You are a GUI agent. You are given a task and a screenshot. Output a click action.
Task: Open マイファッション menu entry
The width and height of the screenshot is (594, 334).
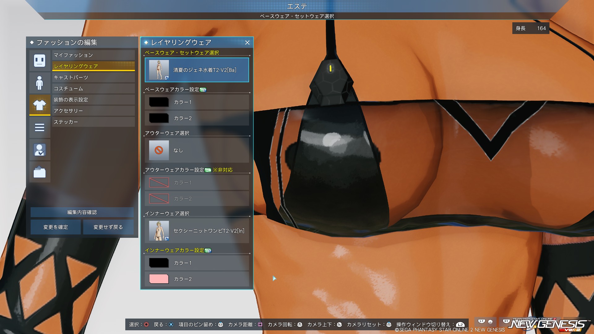click(93, 55)
